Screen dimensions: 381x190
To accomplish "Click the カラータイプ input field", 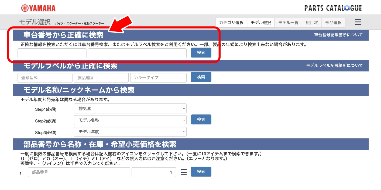I will point(158,78).
